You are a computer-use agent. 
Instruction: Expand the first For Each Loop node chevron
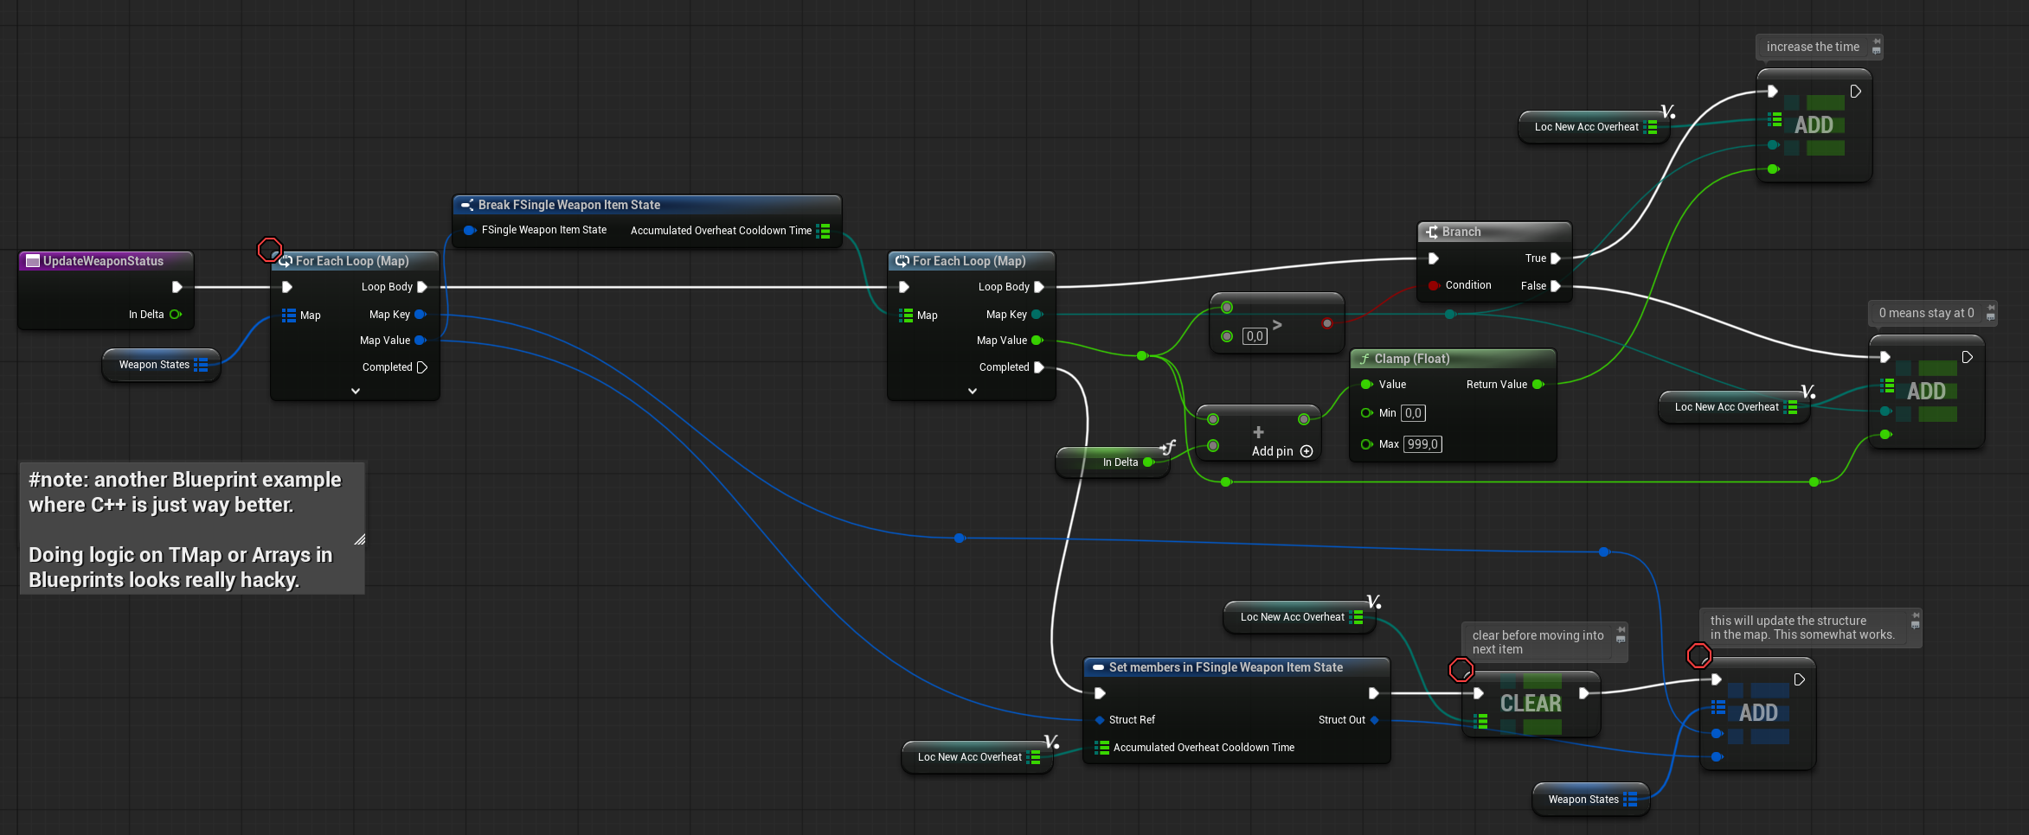(x=355, y=392)
